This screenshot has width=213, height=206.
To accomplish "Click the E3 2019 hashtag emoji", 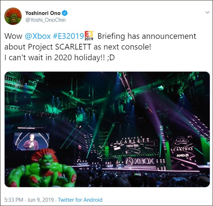I will click(x=89, y=36).
